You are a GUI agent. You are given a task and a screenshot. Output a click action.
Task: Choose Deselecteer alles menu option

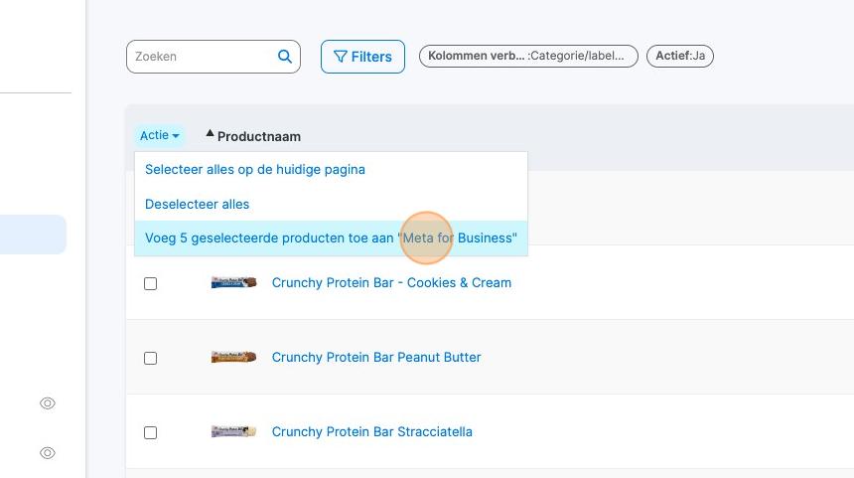198,204
